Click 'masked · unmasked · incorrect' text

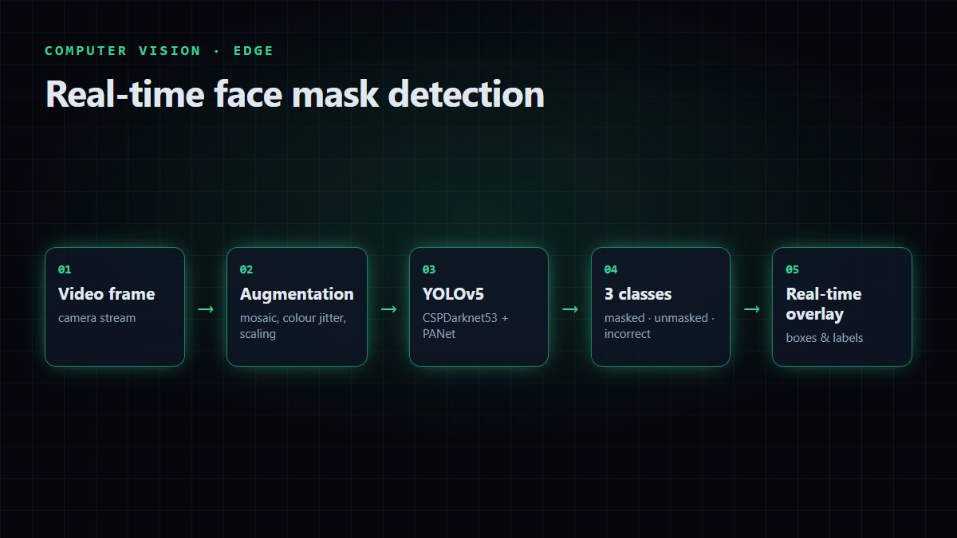click(660, 326)
